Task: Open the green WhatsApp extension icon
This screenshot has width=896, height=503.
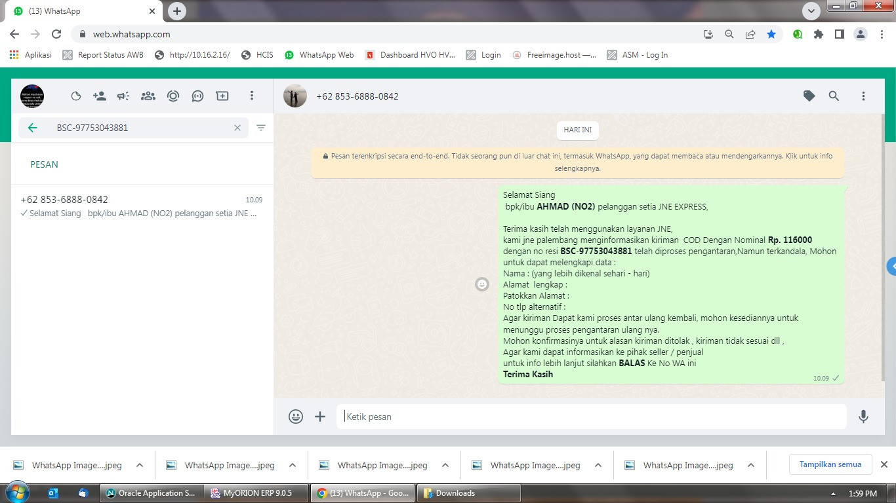Action: pyautogui.click(x=798, y=34)
